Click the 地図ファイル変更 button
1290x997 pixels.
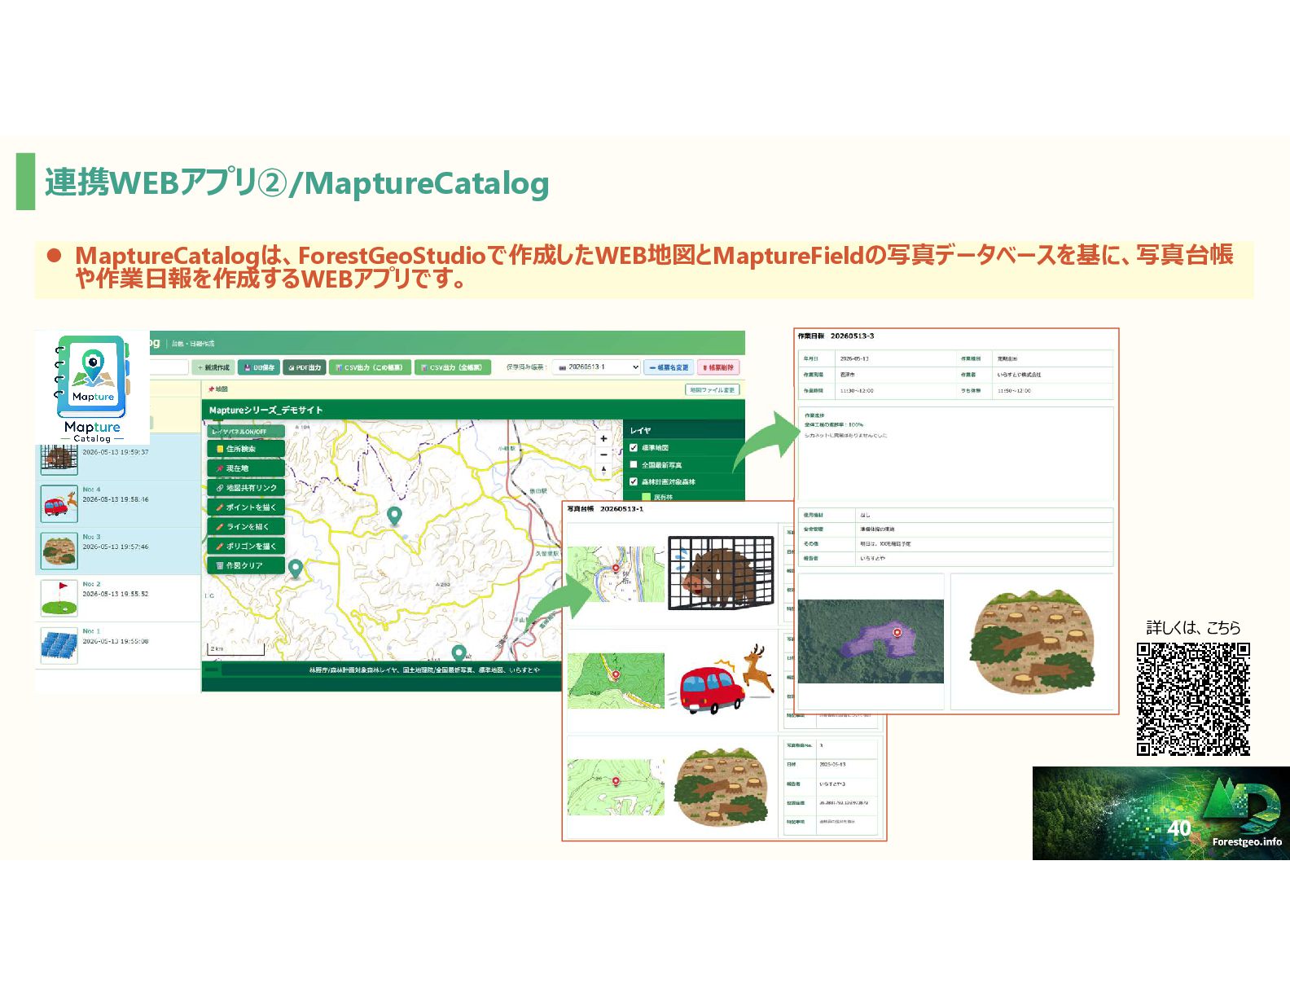pos(713,390)
